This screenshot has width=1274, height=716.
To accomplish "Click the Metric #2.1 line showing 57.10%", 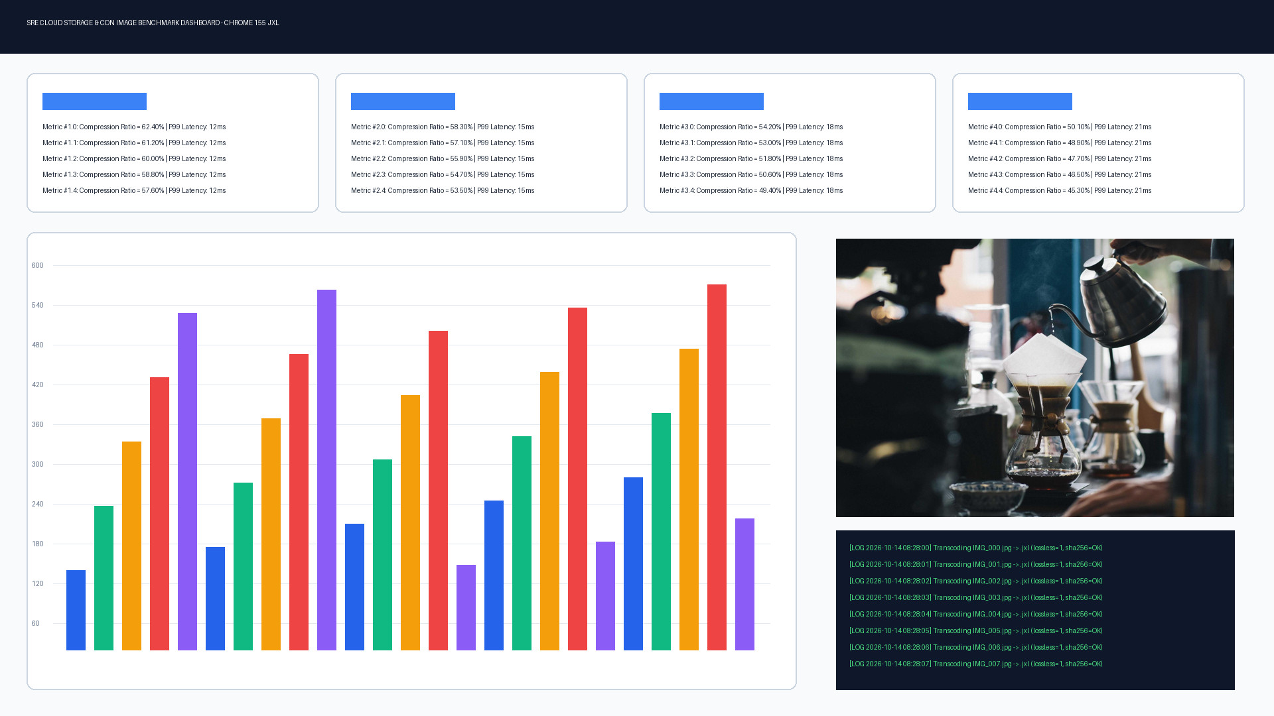I will [x=443, y=143].
